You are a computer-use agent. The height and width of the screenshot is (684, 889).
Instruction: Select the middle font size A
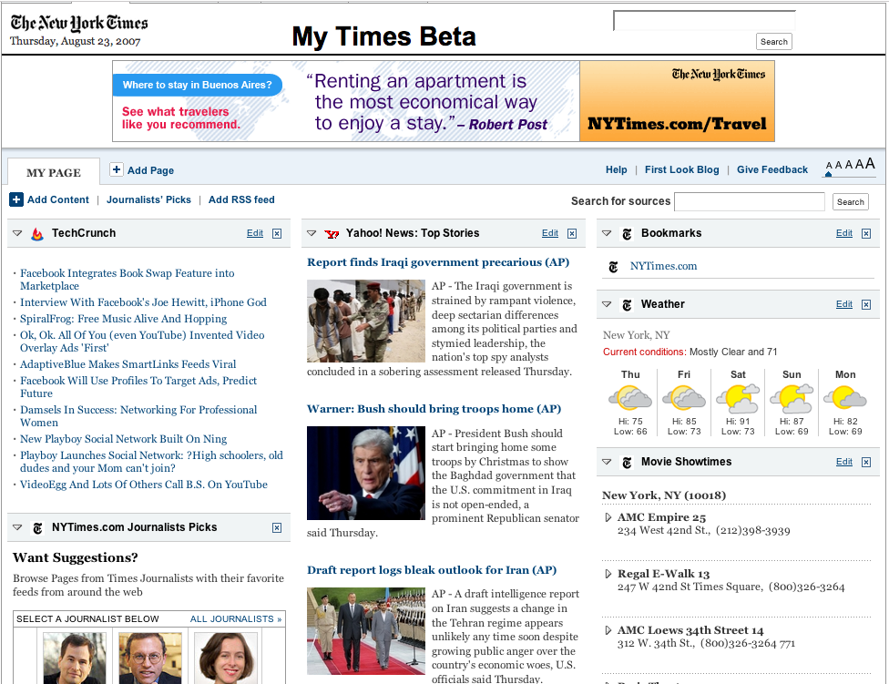[x=849, y=165]
